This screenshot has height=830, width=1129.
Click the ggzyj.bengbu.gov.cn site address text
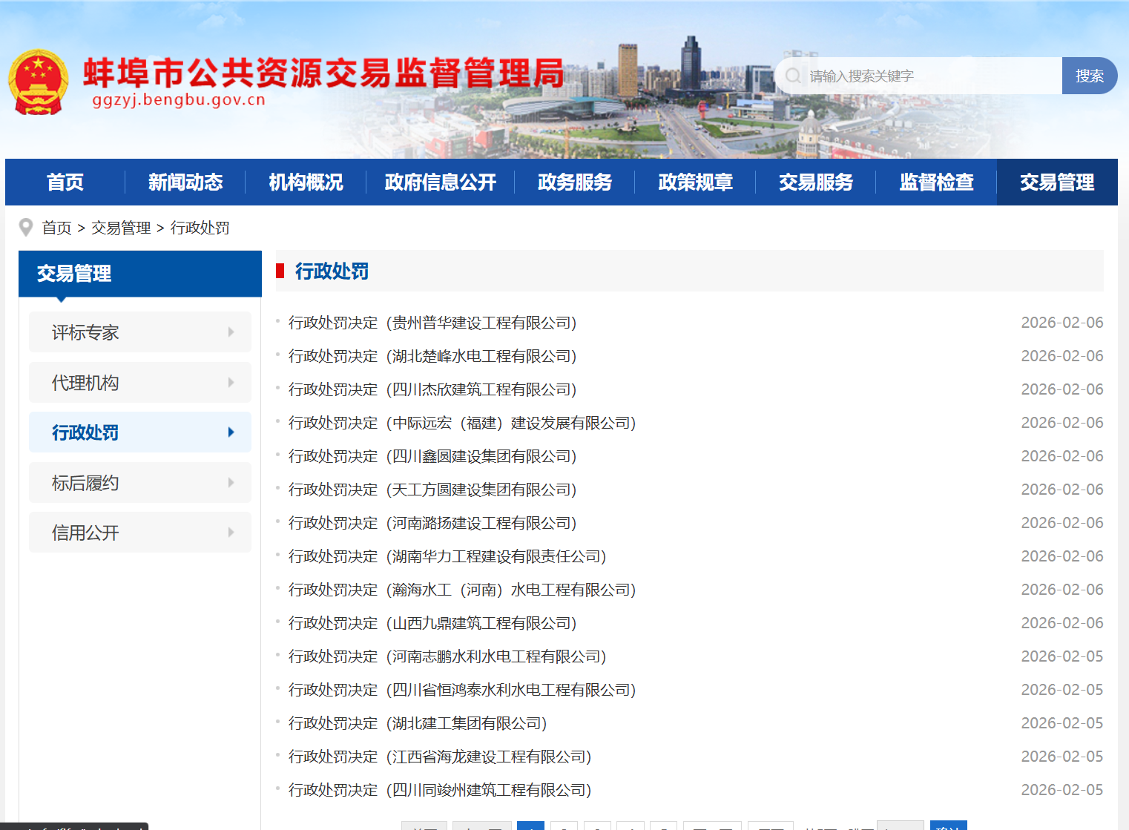click(x=179, y=100)
